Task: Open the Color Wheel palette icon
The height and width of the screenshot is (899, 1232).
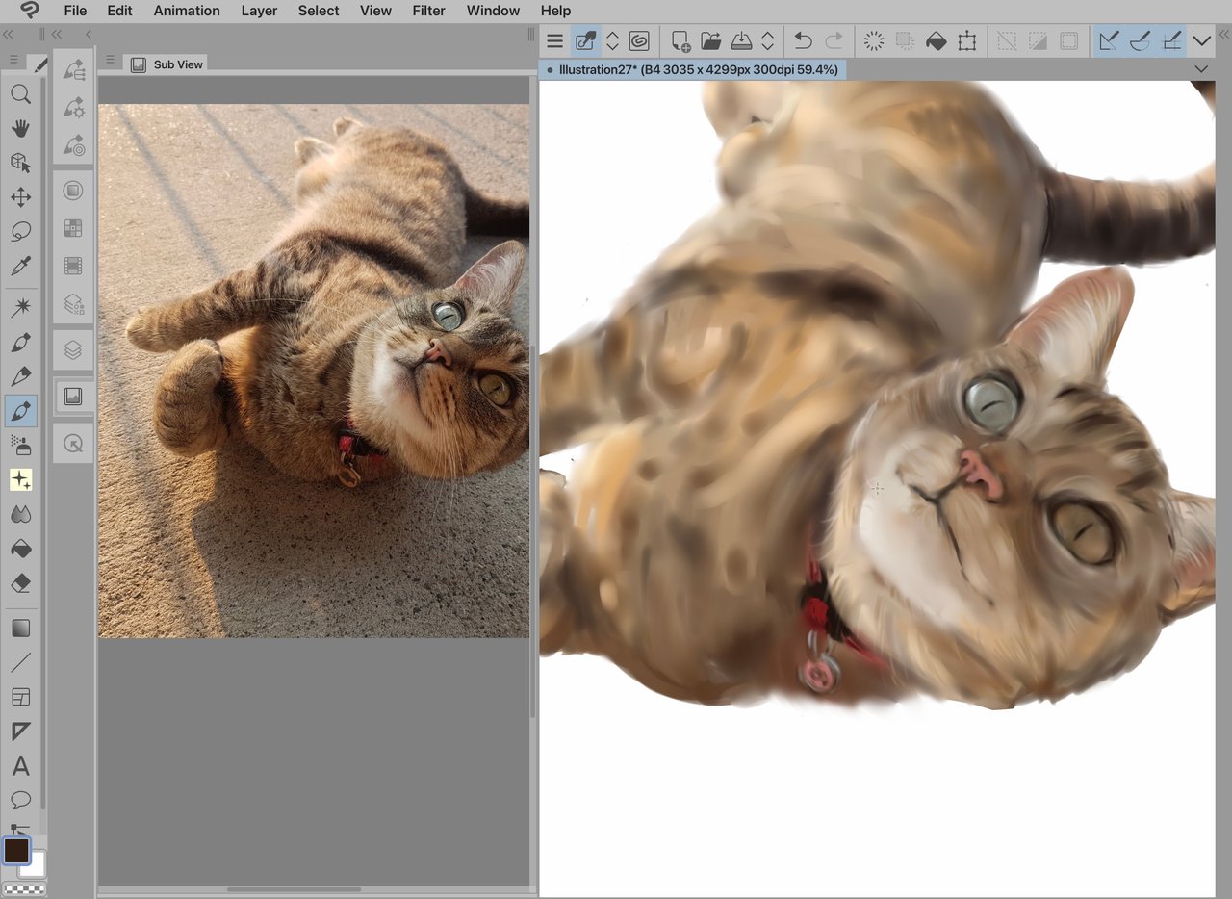Action: (x=73, y=191)
